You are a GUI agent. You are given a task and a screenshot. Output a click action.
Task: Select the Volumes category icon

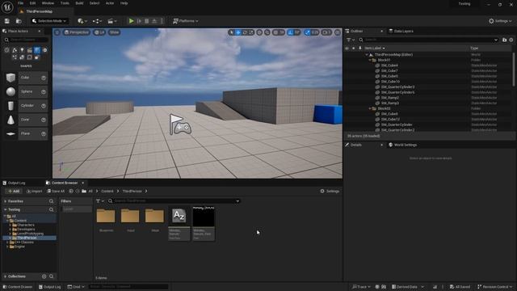[29, 57]
